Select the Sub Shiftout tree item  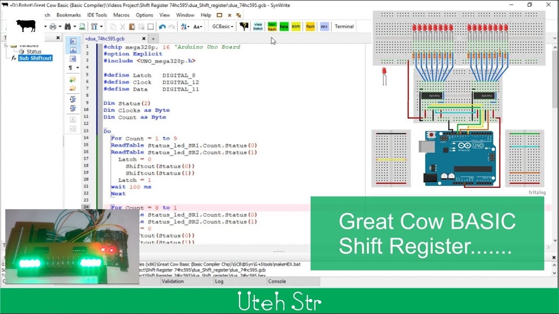click(x=35, y=58)
